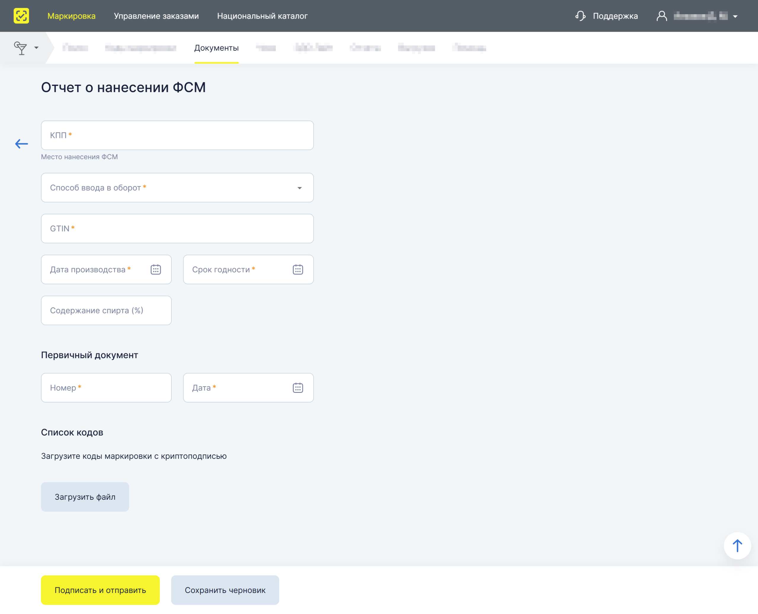Click the Срок годности field
This screenshot has width=758, height=614.
tap(248, 269)
